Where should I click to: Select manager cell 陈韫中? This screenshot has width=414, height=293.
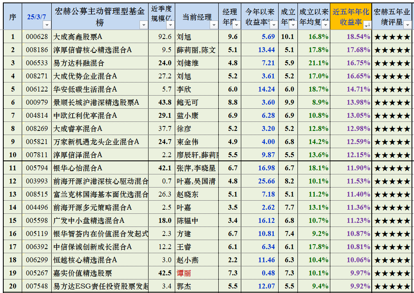188,221
